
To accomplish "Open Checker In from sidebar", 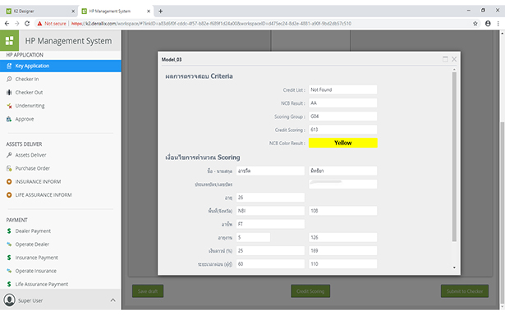I will click(27, 79).
